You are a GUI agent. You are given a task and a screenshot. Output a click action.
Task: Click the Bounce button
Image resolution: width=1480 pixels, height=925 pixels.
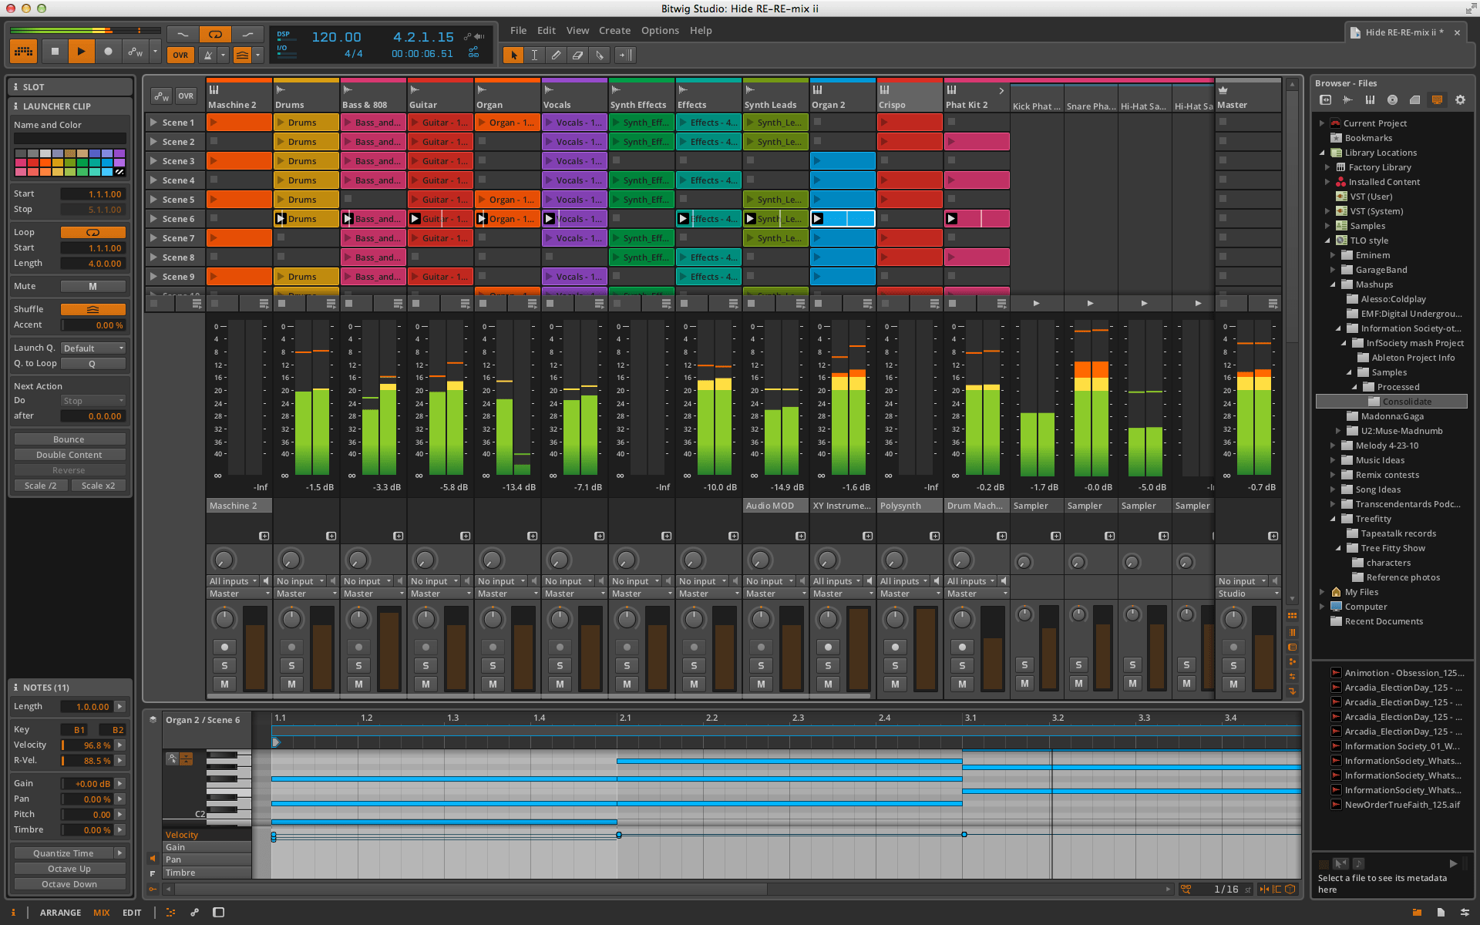[x=69, y=439]
